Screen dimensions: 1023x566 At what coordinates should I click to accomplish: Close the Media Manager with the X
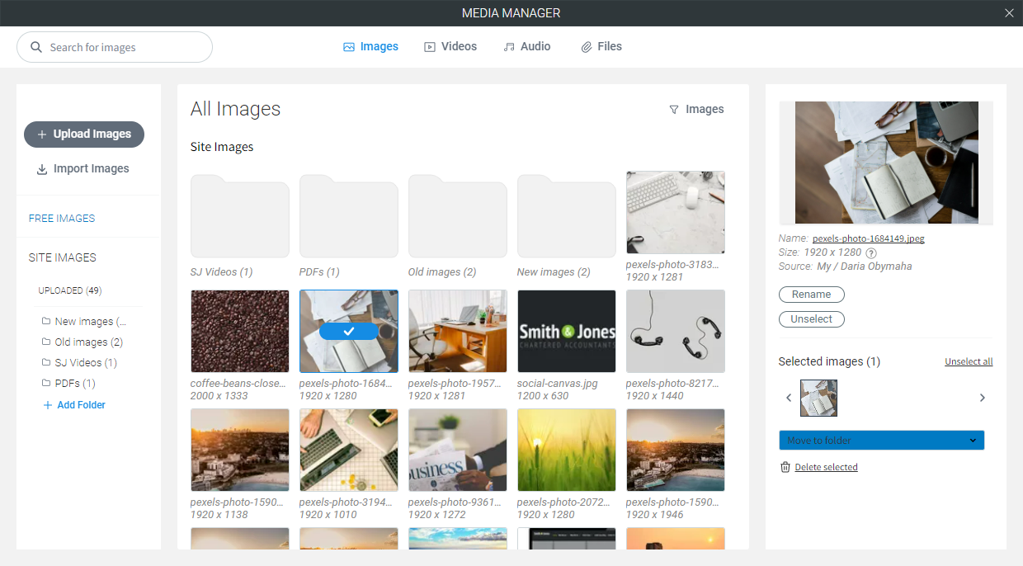click(x=1009, y=13)
